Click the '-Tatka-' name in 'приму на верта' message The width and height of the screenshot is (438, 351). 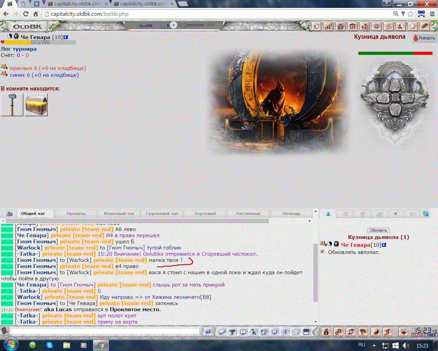(x=28, y=322)
